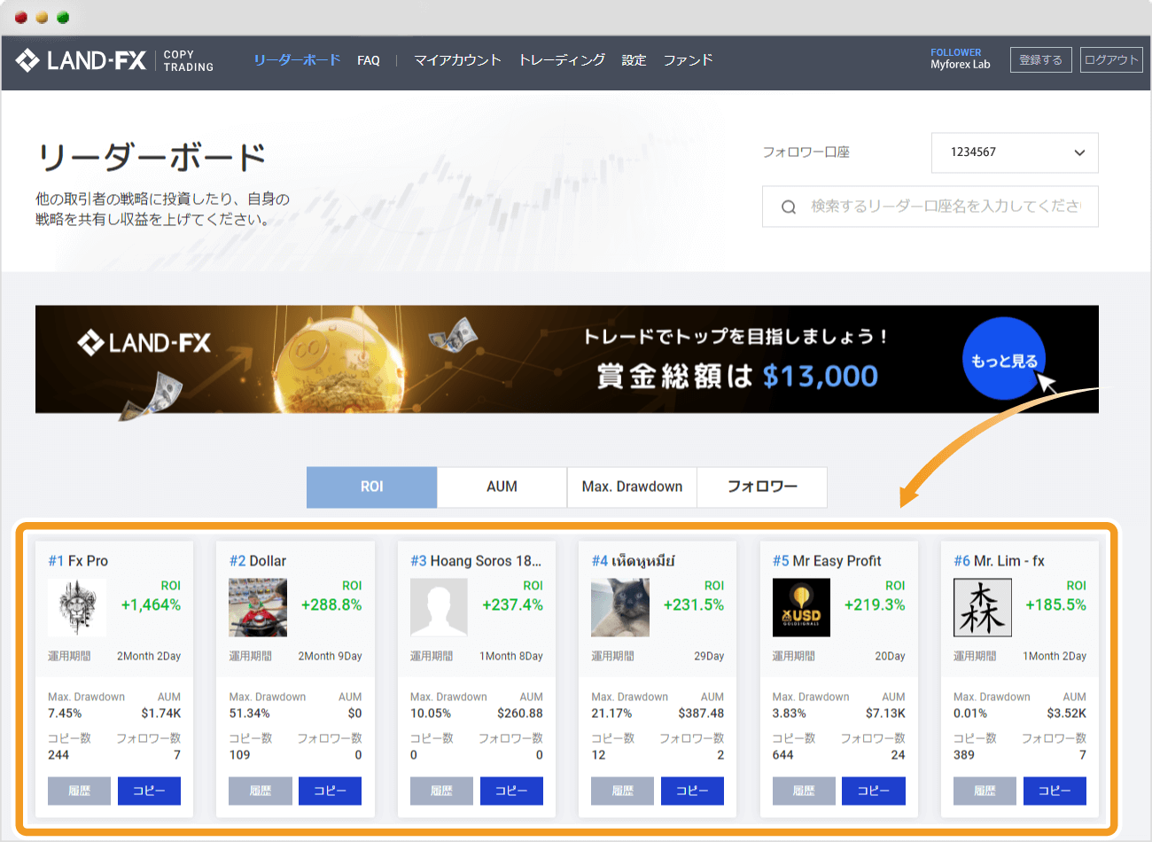Image resolution: width=1152 pixels, height=842 pixels.
Task: Open ファンド in the top navigation
Action: 688,60
